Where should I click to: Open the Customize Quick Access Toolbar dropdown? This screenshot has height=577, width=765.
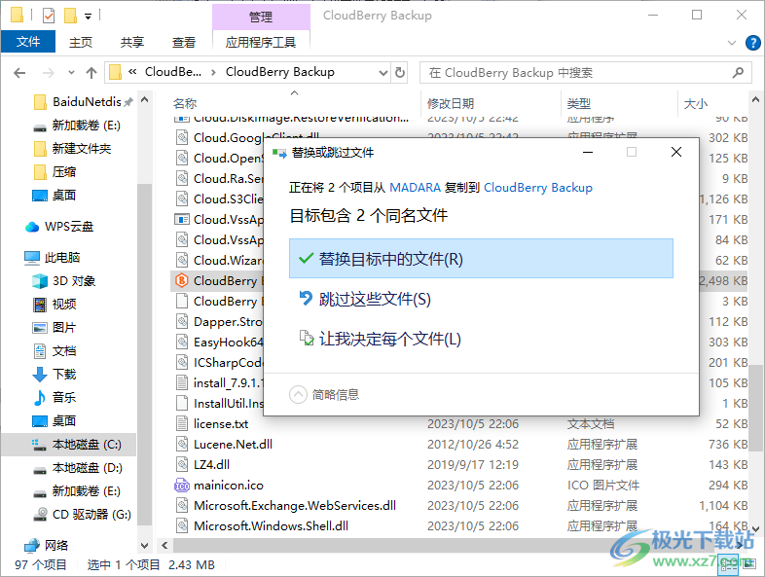click(x=89, y=17)
